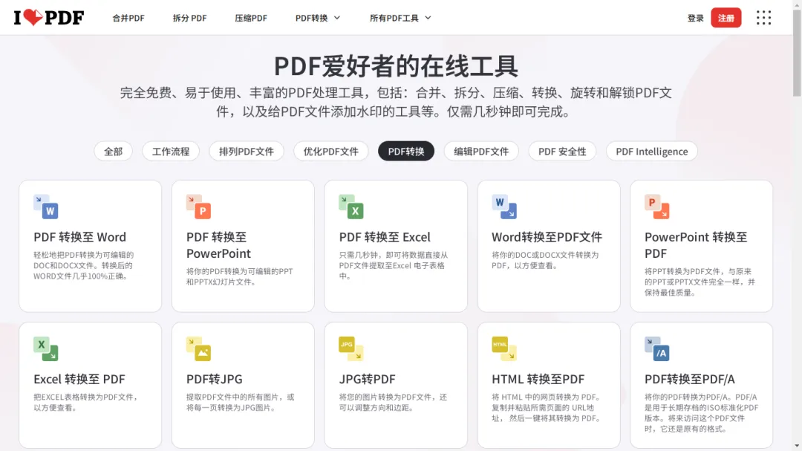Open the PDF 转换至 PowerPoint title

pyautogui.click(x=219, y=245)
